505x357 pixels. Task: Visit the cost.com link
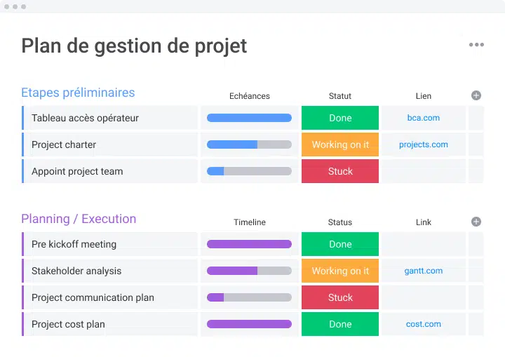(423, 324)
